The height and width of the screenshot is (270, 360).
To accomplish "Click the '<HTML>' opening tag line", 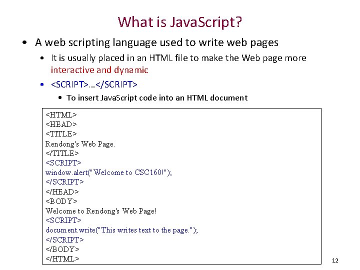I will (61, 114).
